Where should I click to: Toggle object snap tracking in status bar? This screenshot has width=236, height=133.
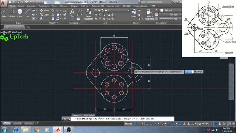pos(169,124)
